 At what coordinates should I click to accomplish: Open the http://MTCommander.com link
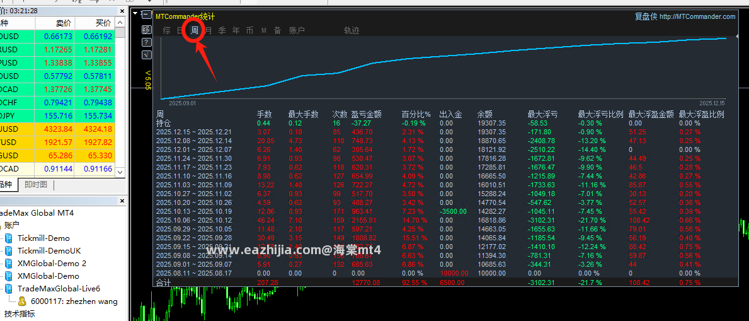point(697,17)
